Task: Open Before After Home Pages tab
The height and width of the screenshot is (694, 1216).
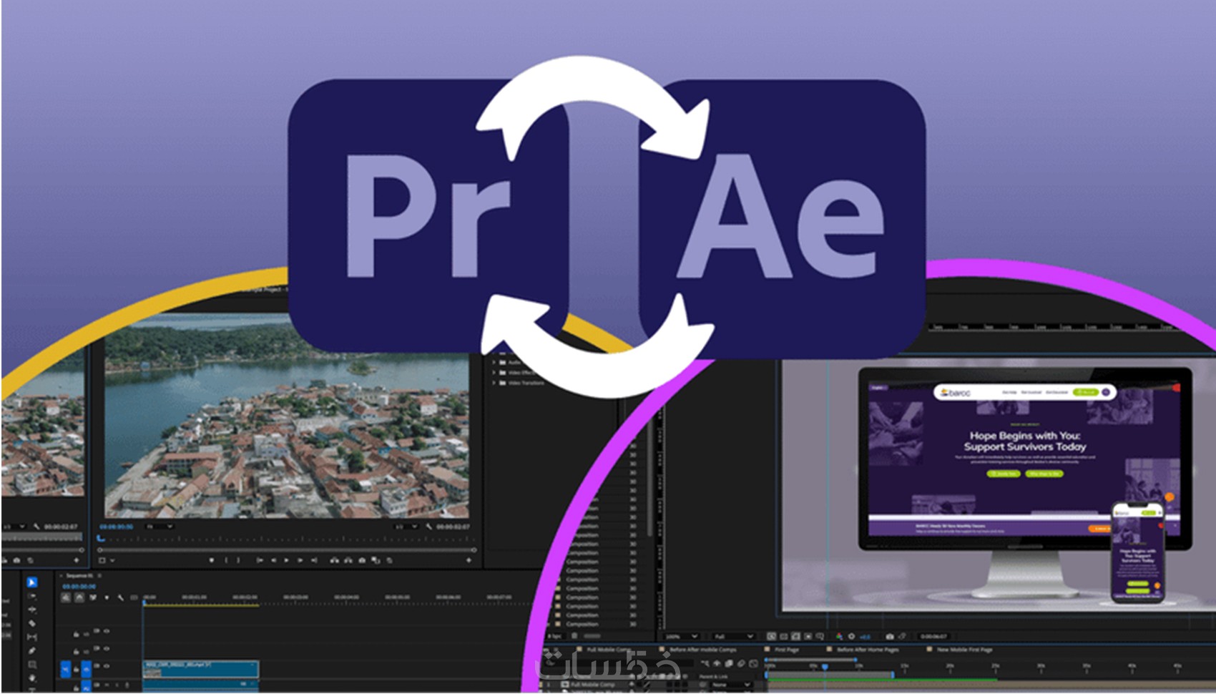Action: click(x=868, y=650)
